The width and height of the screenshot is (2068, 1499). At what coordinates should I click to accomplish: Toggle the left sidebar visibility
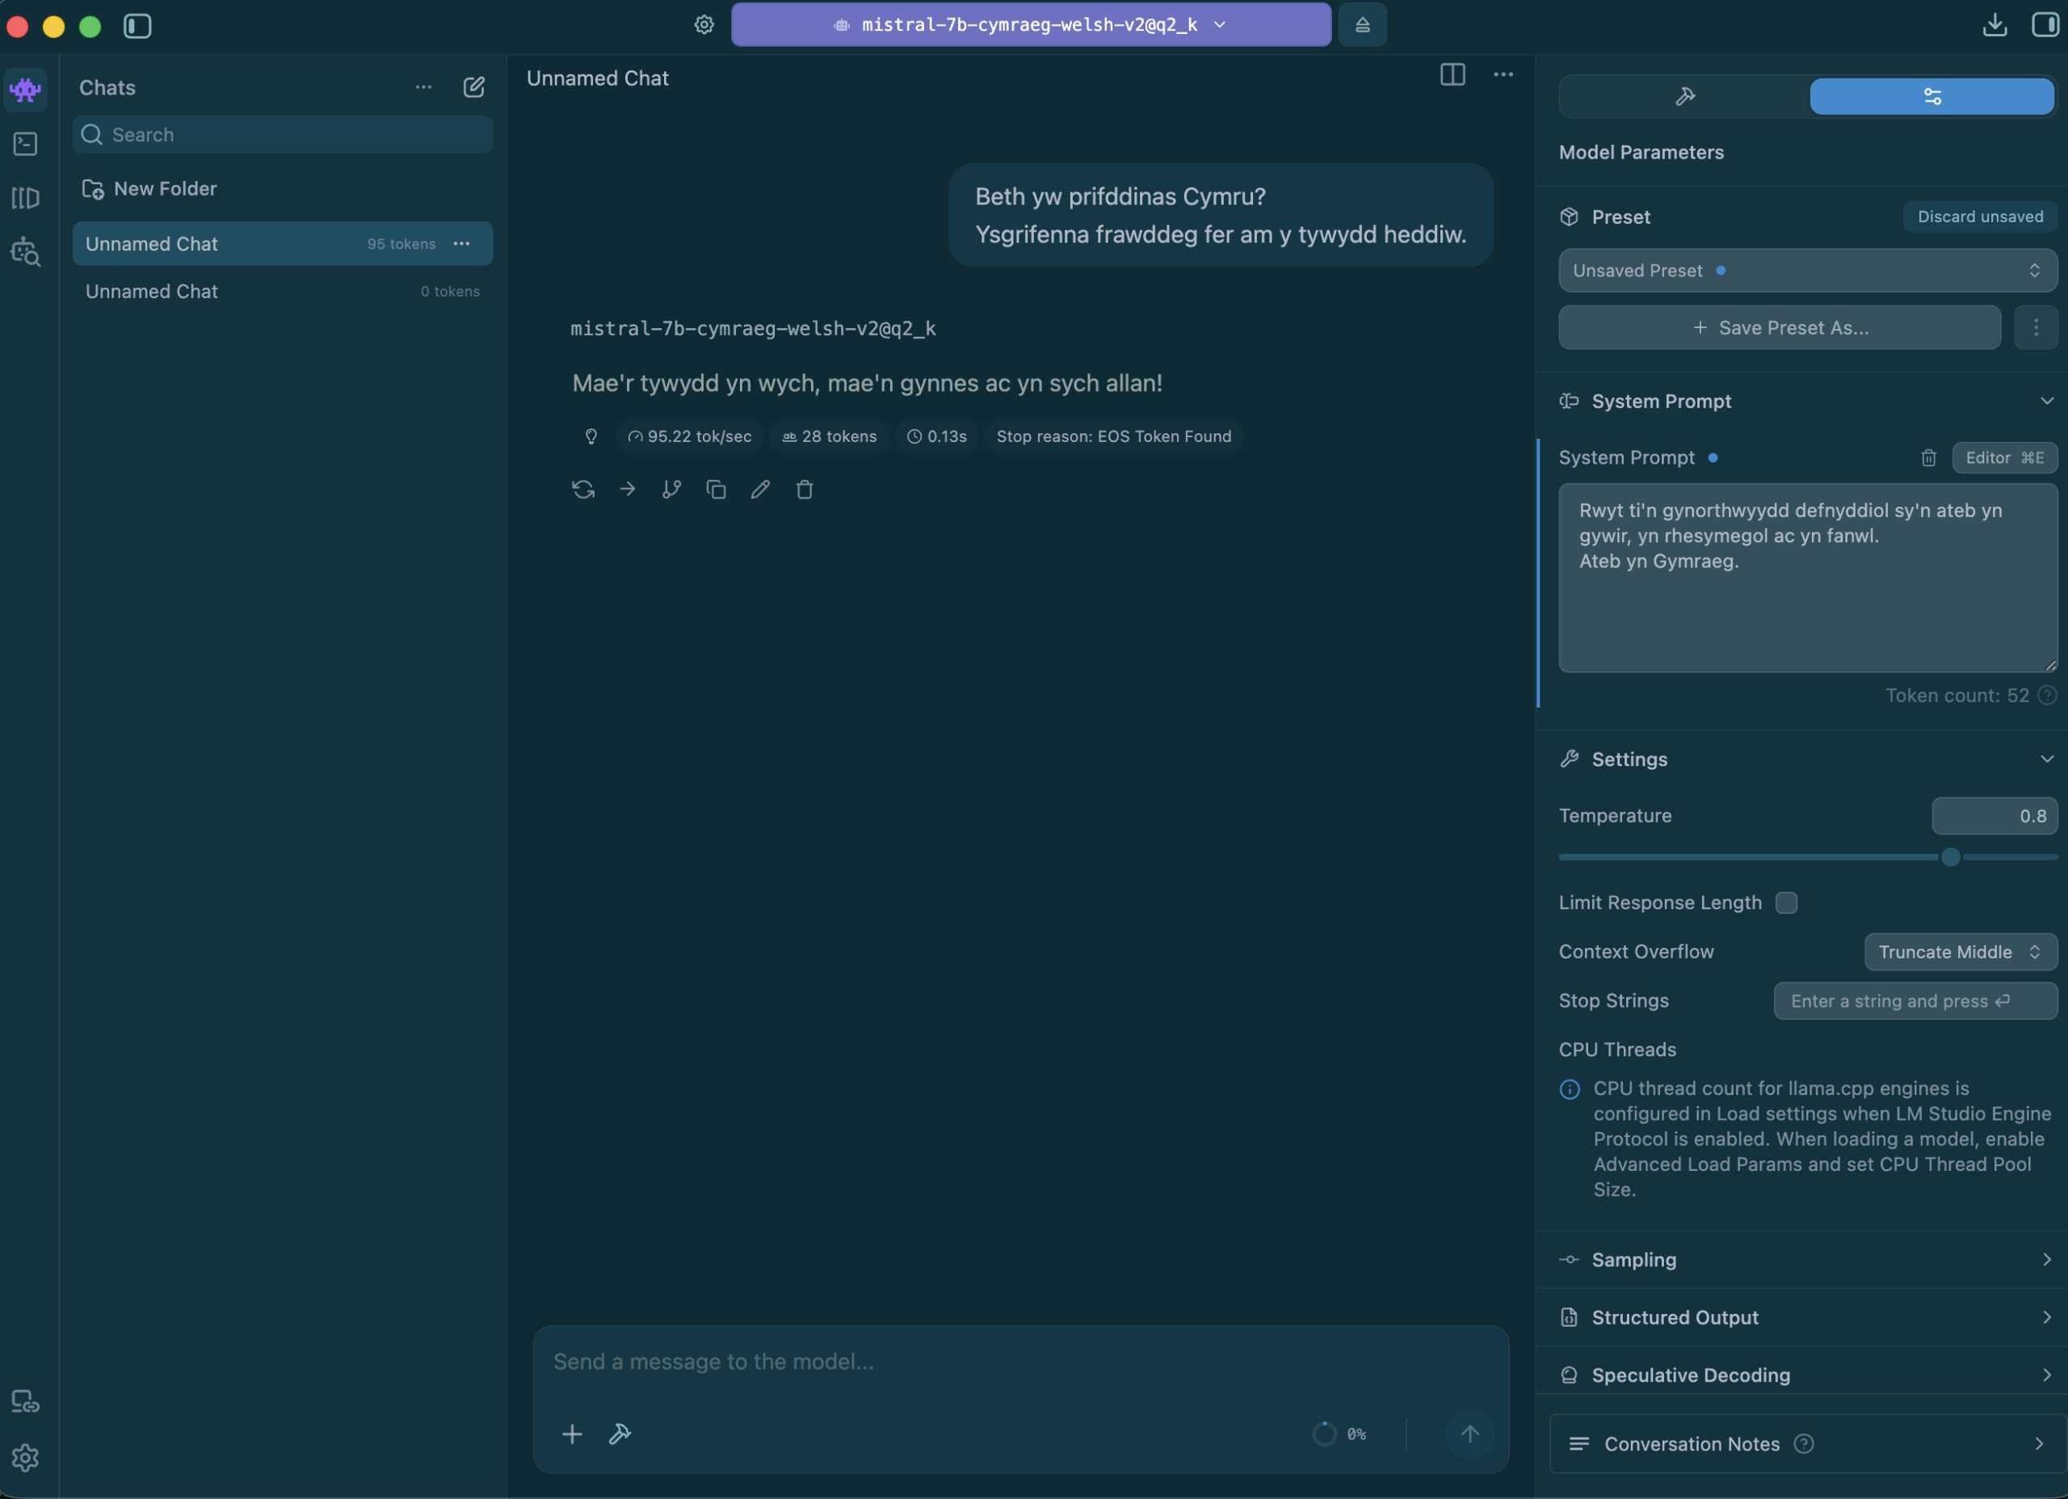tap(137, 26)
